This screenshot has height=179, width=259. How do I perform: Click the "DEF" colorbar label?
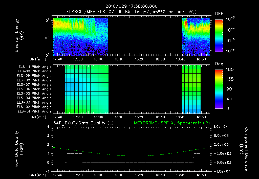[x=219, y=14]
